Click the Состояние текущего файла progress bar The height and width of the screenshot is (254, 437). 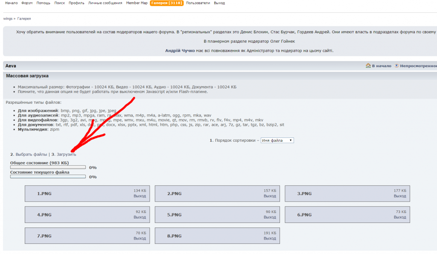48,177
